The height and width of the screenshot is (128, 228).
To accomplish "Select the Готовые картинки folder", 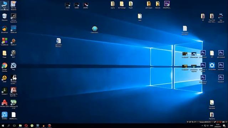I will click(x=212, y=104).
